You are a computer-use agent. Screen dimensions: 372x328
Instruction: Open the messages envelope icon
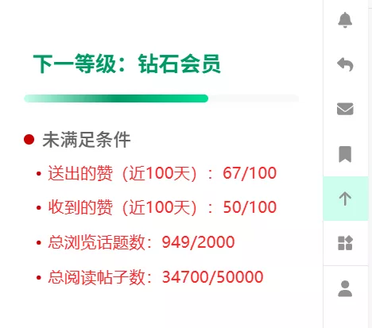(345, 109)
